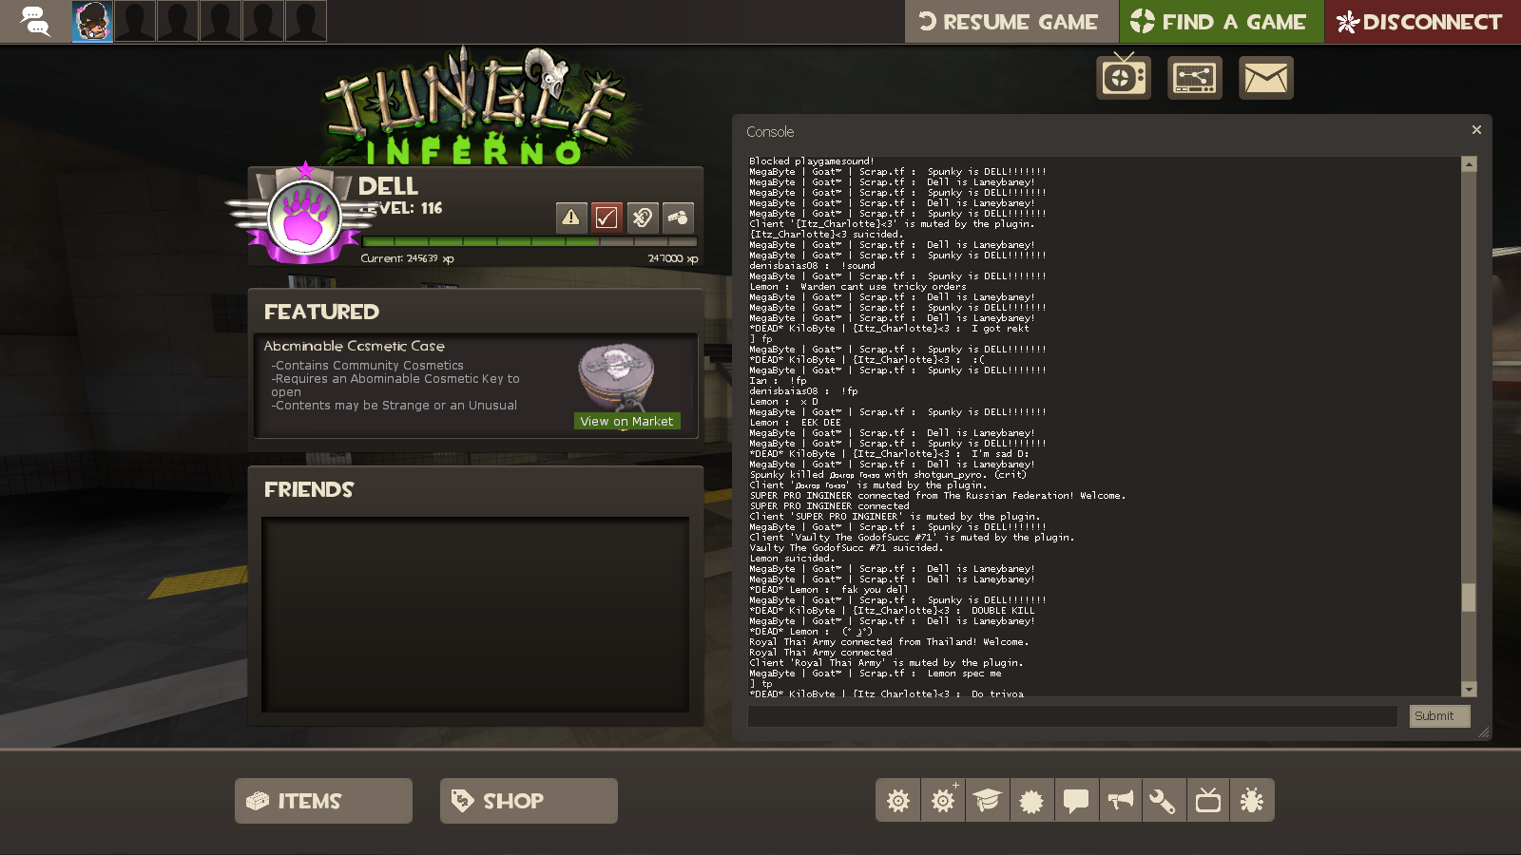The height and width of the screenshot is (855, 1521).
Task: Click the LEVEL: 116 text
Action: coord(401,208)
